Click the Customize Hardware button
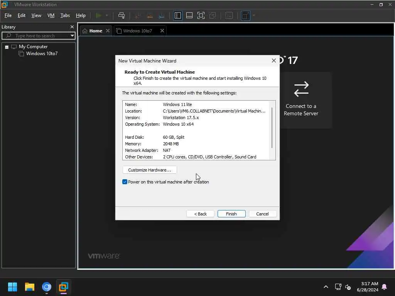Image resolution: width=395 pixels, height=296 pixels. coord(150,170)
